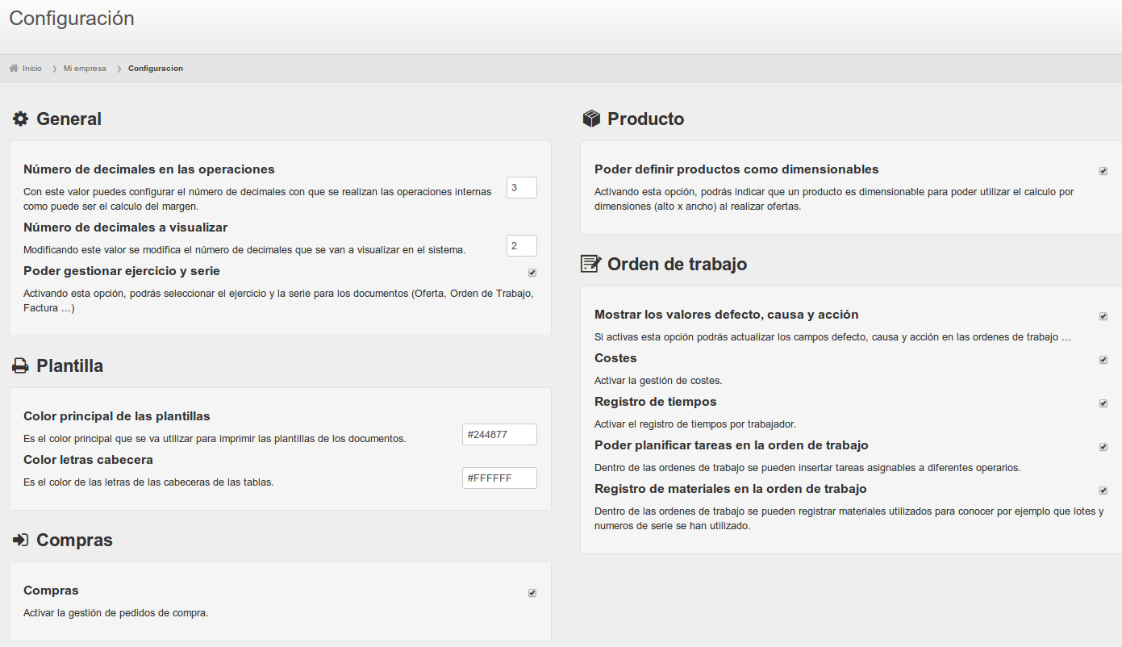Toggle the Registro de tiempos checkbox

point(1103,403)
